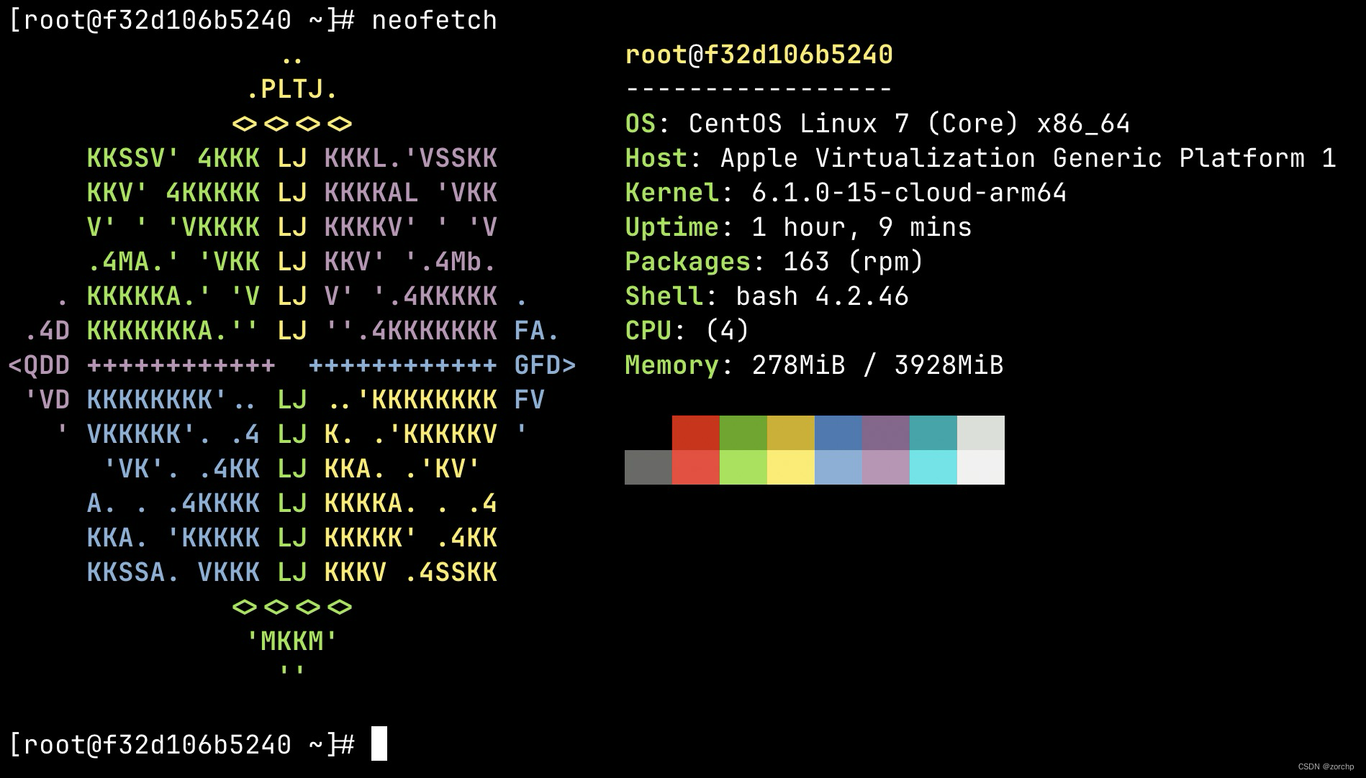Click the light purple bottom-row color block

[886, 467]
